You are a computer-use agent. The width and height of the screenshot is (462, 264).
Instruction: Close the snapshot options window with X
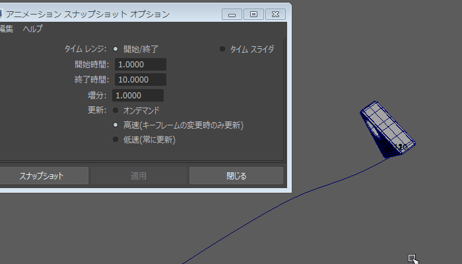coord(275,14)
